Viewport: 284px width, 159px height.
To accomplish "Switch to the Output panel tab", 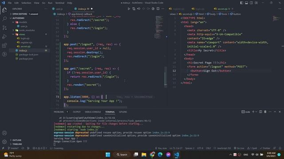I will click(77, 112).
